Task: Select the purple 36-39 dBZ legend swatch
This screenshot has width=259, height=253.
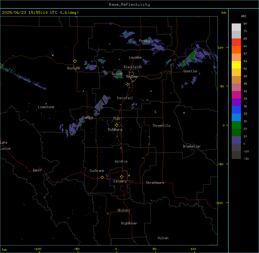Action: tap(236, 102)
